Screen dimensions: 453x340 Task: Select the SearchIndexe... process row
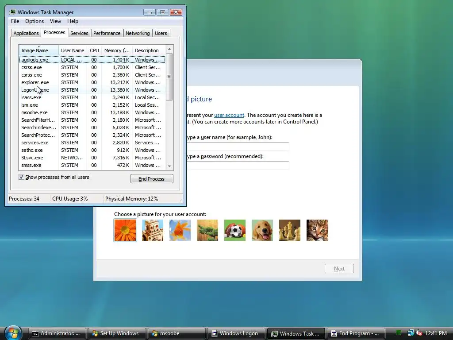click(92, 127)
